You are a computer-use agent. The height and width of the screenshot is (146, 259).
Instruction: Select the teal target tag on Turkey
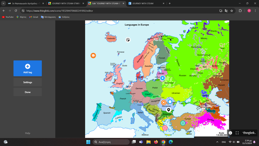(x=183, y=123)
